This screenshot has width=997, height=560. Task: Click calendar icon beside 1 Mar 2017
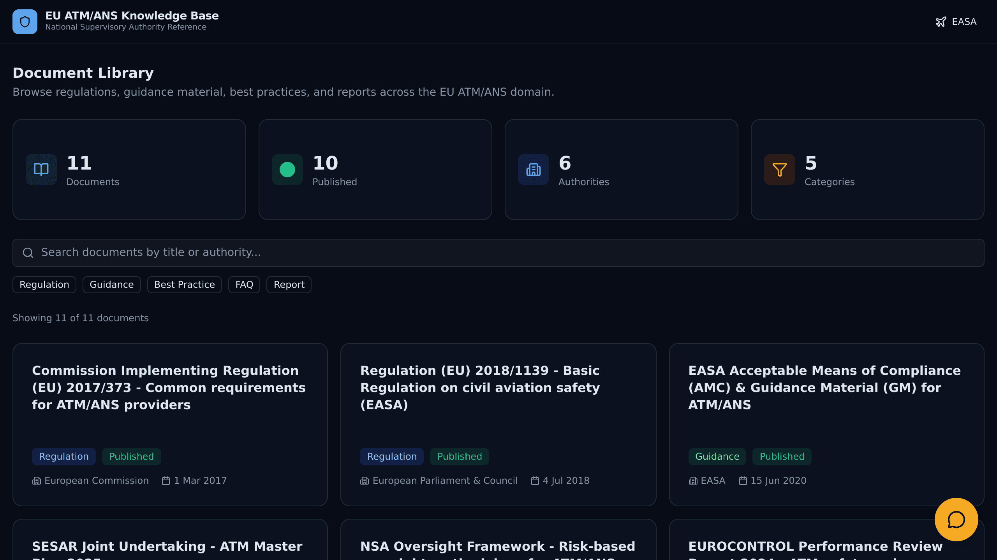click(x=166, y=481)
